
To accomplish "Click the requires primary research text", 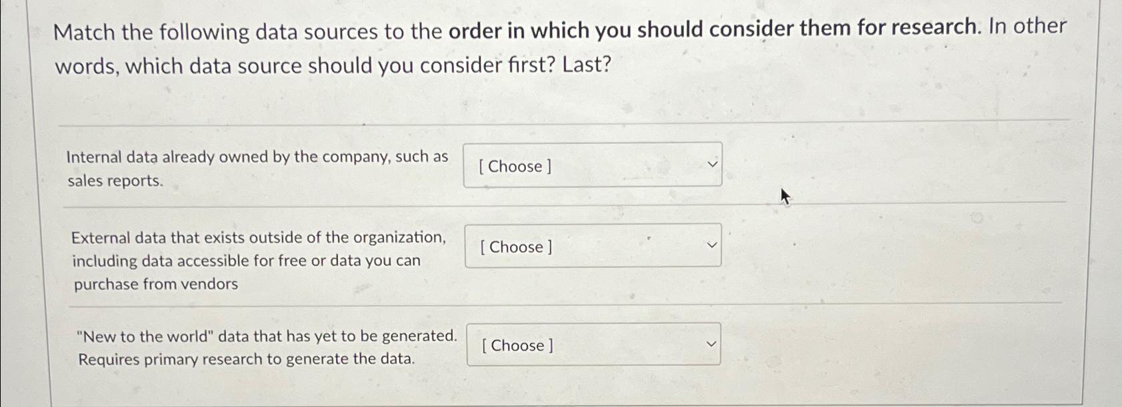I will click(x=247, y=359).
